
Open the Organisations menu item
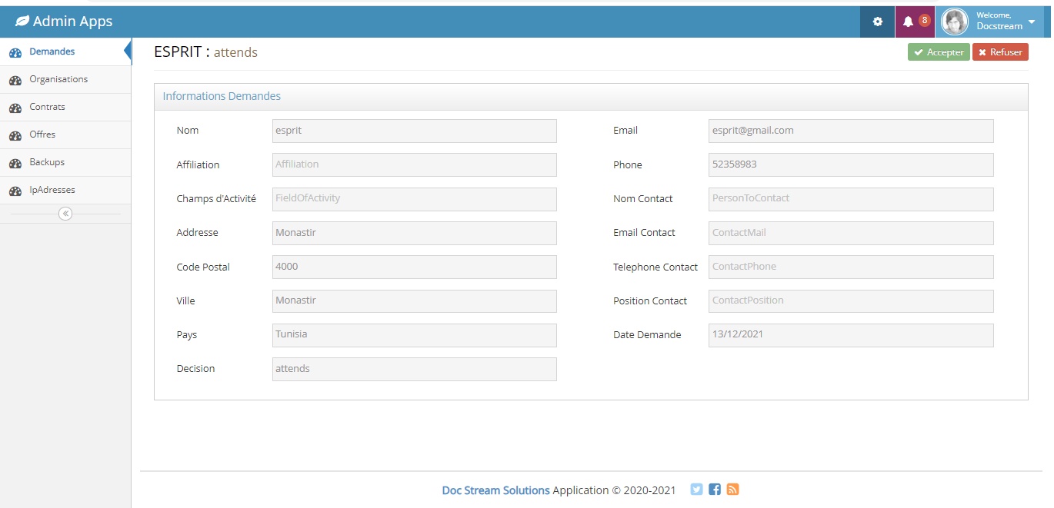65,79
